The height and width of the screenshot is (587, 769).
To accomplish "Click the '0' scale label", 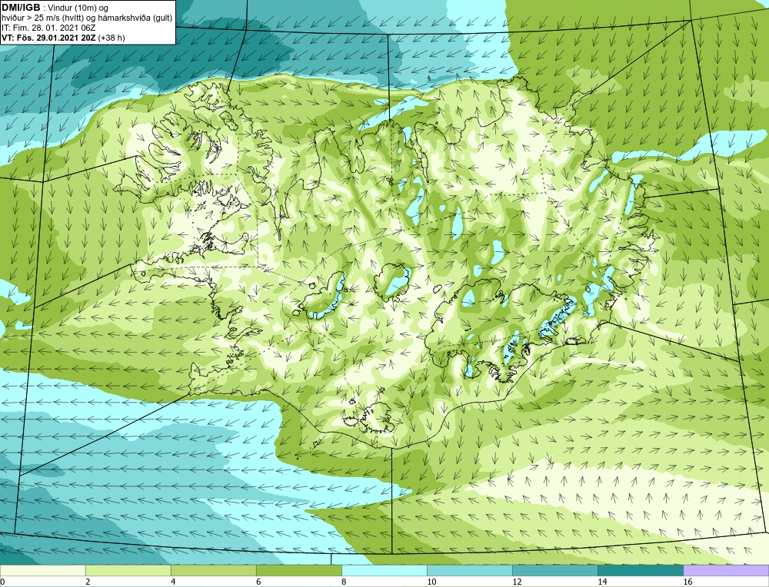I will 2,582.
